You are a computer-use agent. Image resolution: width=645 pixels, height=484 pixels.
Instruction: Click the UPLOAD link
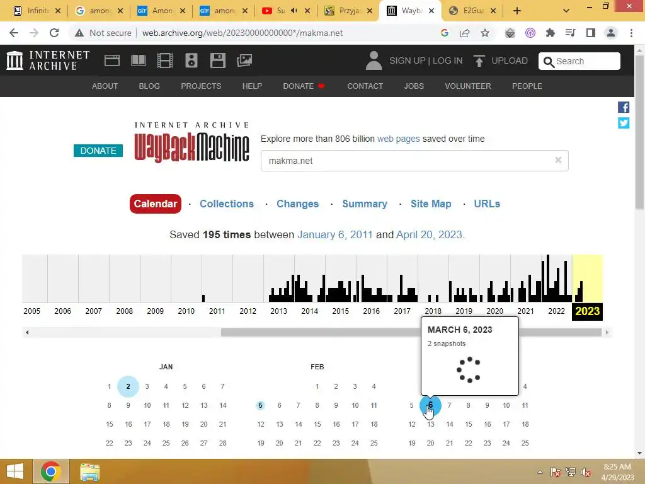pyautogui.click(x=509, y=60)
